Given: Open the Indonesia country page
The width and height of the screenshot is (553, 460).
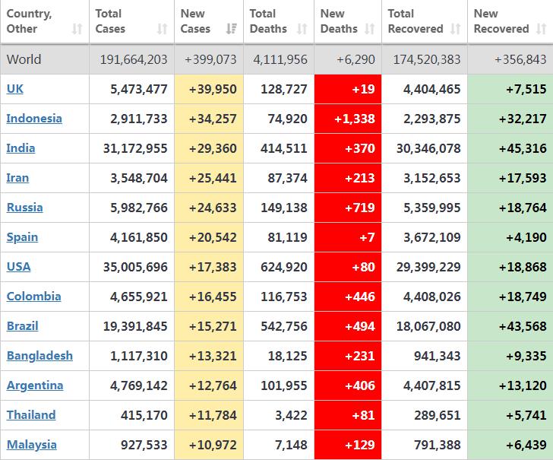Looking at the screenshot, I should (x=34, y=119).
